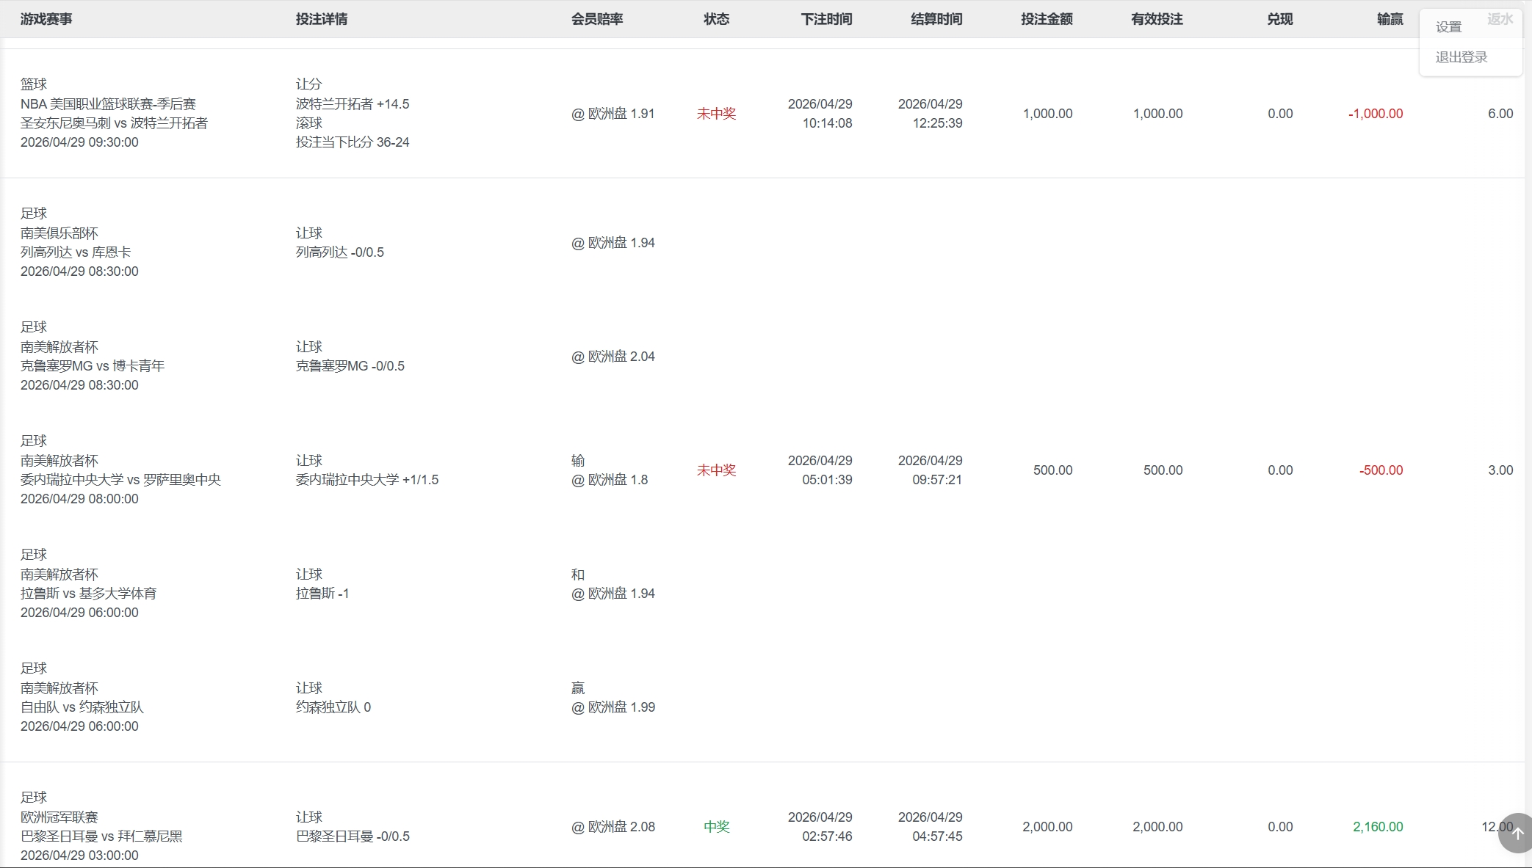Click the 会员赔率 column header

(596, 19)
